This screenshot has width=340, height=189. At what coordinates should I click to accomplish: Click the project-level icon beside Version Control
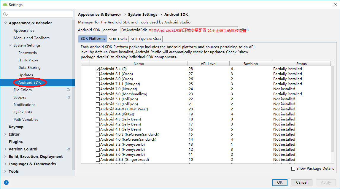click(68, 149)
